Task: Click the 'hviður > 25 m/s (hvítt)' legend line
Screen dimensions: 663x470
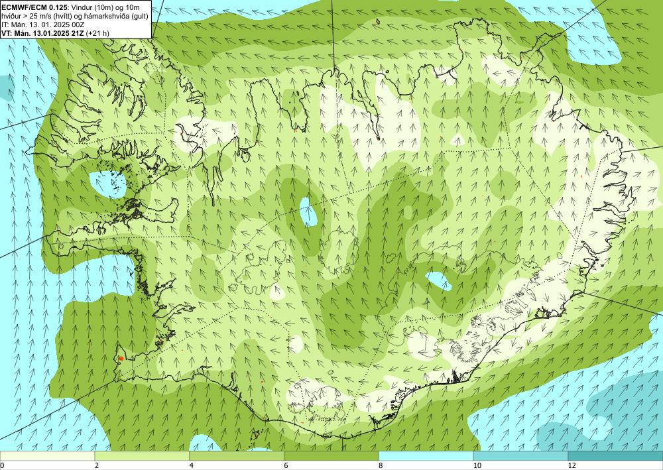Action: pyautogui.click(x=75, y=16)
